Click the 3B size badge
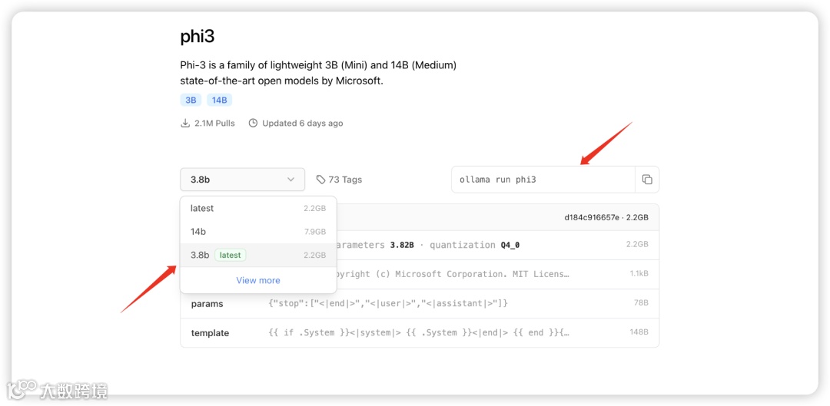 (191, 101)
